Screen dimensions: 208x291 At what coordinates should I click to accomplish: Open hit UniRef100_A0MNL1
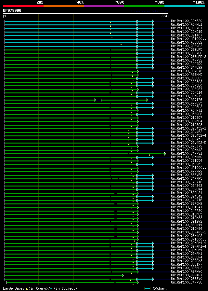click(x=187, y=24)
